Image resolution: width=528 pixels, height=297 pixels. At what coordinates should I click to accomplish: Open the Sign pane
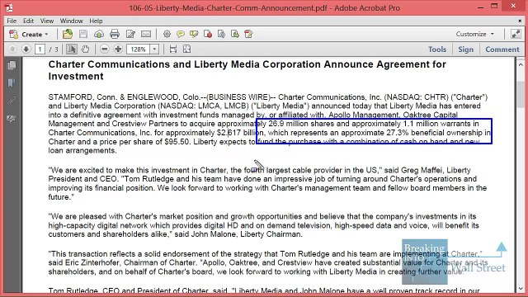point(465,49)
